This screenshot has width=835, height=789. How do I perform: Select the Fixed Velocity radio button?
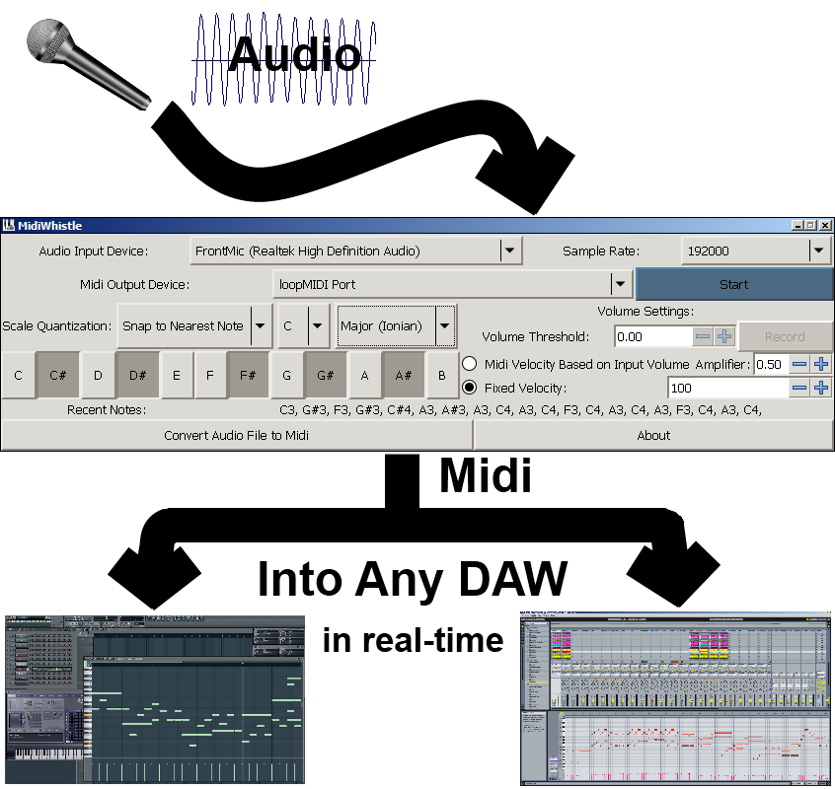[x=470, y=388]
